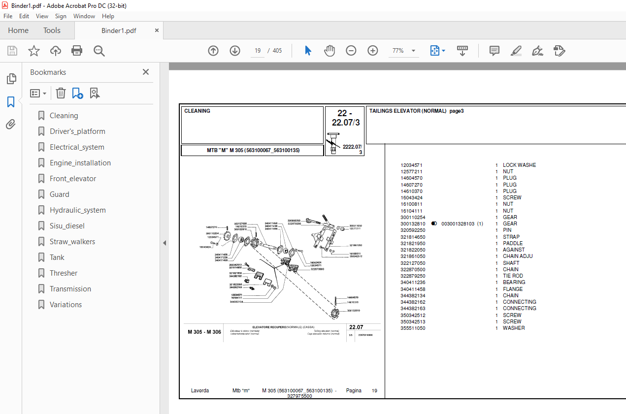The height and width of the screenshot is (414, 626).
Task: Go to the Cleaning bookmark
Action: pyautogui.click(x=64, y=116)
